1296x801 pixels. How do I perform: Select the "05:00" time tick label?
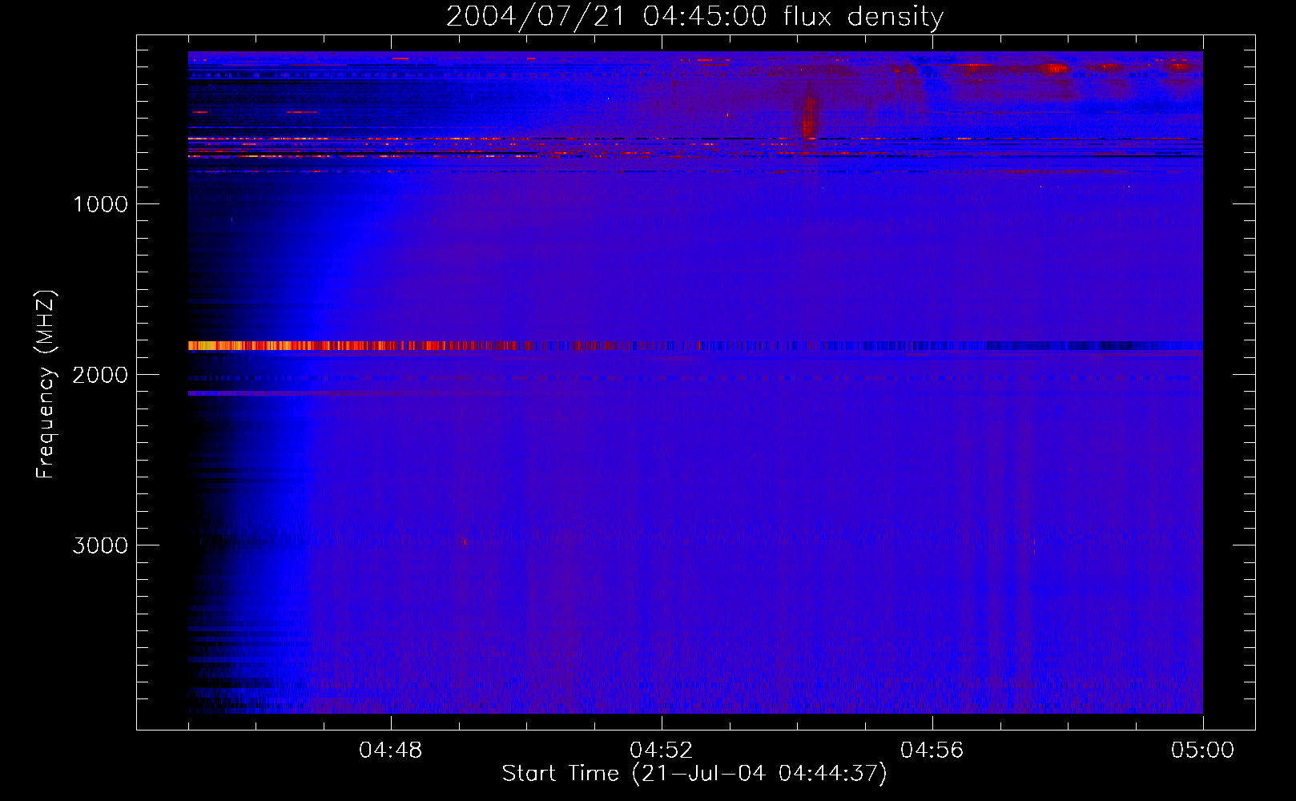(1203, 751)
